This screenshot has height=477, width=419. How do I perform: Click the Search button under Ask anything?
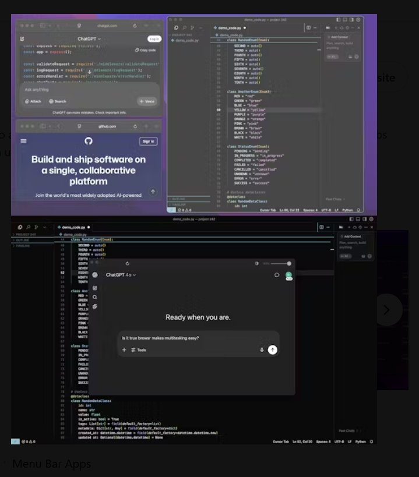click(x=58, y=101)
